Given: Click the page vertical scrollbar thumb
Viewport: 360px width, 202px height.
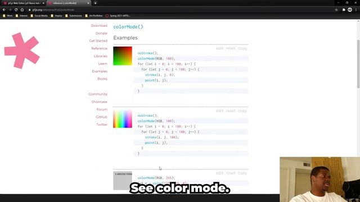Looking at the screenshot, I should point(358,63).
